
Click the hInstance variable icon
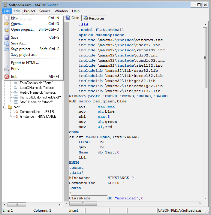click(x=16, y=117)
